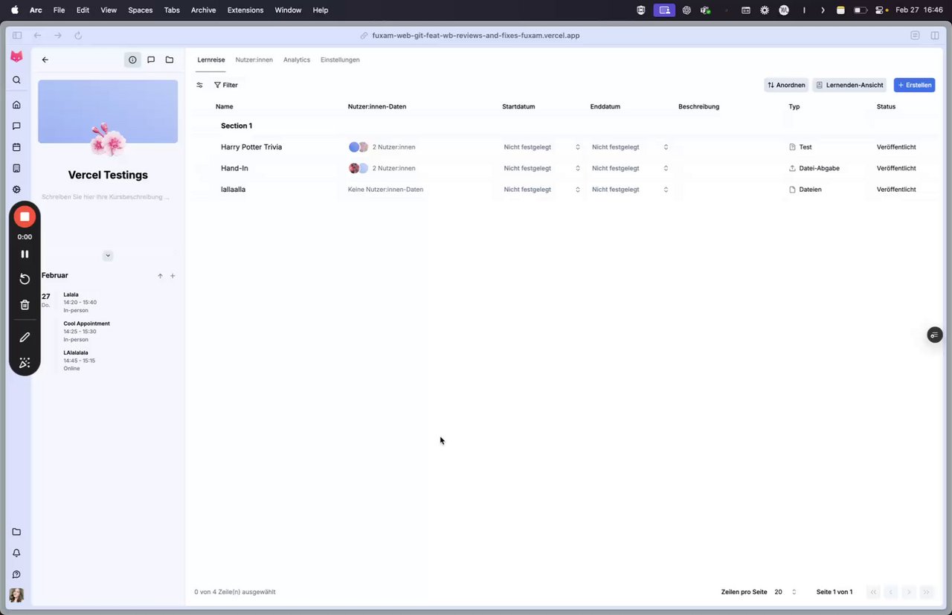Open the course chat bubble icon
Screen dimensions: 952x615
(151, 59)
